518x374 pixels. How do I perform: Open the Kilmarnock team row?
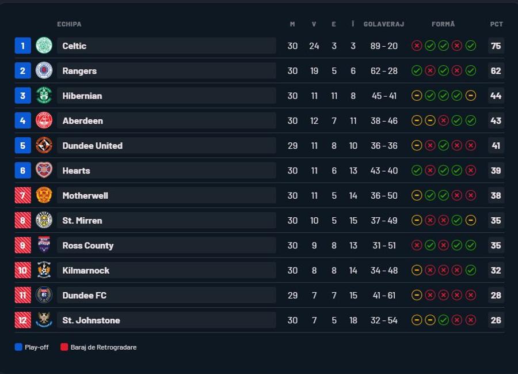[x=166, y=270]
